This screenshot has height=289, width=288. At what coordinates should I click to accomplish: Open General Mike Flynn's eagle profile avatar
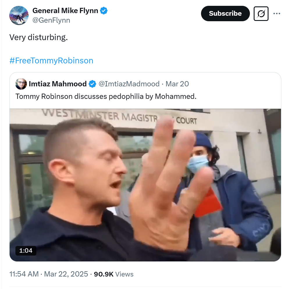(x=19, y=15)
